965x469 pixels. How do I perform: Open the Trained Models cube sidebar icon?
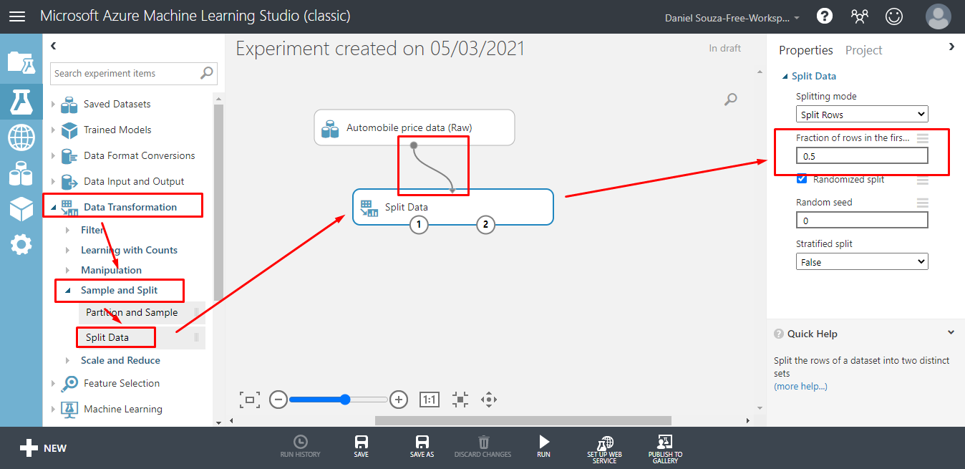tap(21, 208)
